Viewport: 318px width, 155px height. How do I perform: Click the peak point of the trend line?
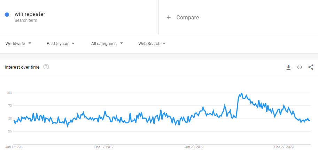click(x=241, y=93)
